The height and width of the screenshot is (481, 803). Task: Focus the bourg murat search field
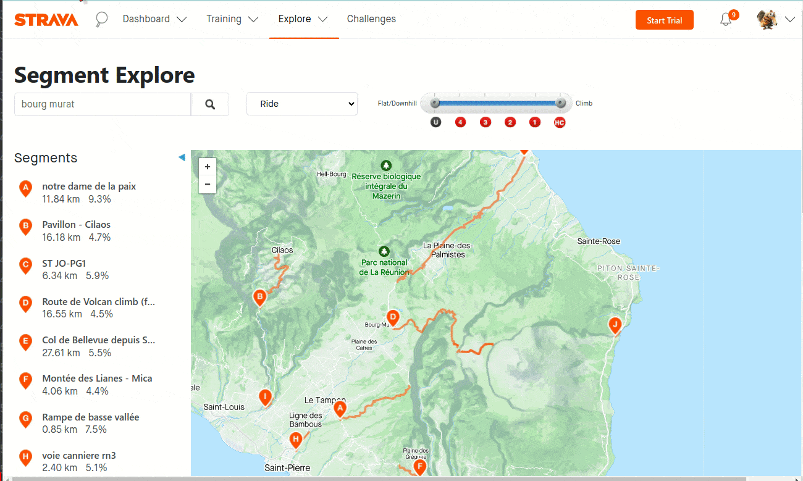click(x=103, y=104)
